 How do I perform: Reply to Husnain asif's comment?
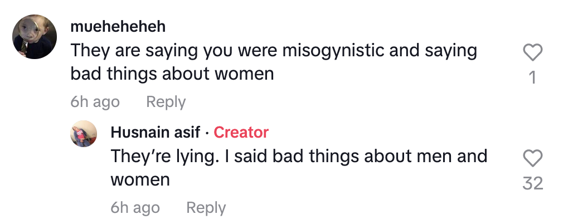pos(206,208)
